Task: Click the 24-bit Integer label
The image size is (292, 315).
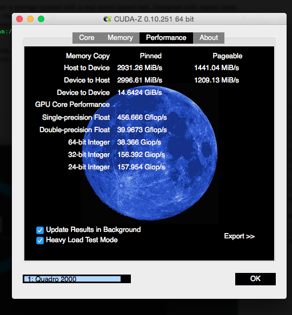Action: tap(89, 167)
